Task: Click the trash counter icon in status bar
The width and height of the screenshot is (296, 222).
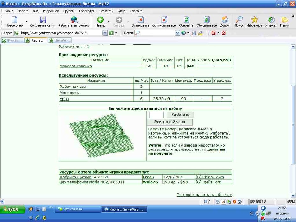Action: (x=206, y=202)
